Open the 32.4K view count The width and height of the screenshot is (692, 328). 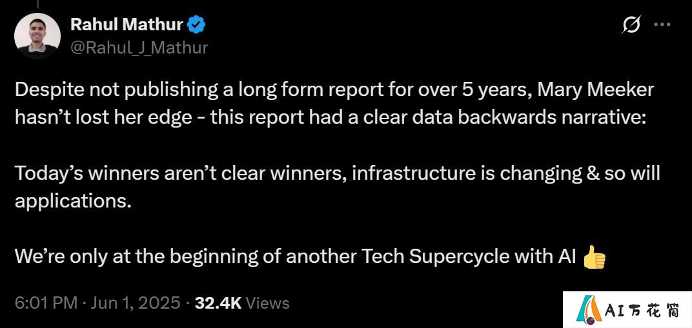pyautogui.click(x=218, y=304)
